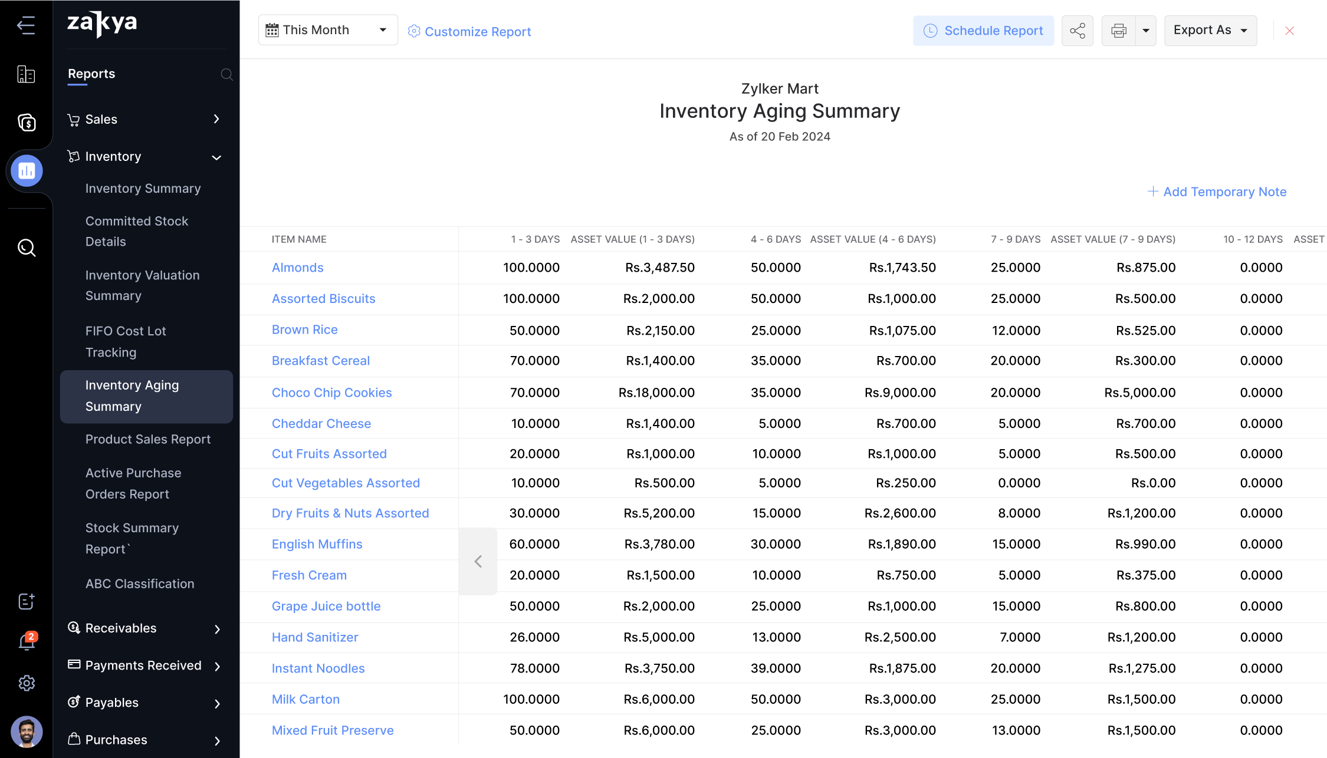Click Add Temporary Note
Screen dimensions: 1327x758
(1217, 192)
